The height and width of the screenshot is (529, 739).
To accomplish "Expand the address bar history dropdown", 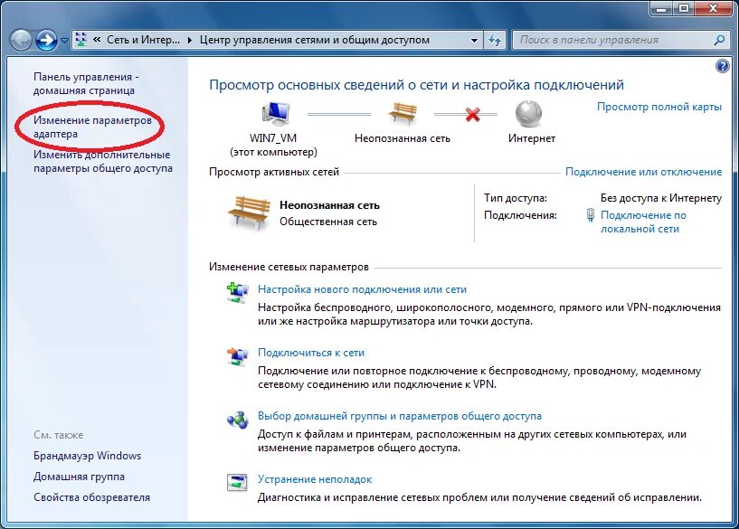I will point(475,41).
